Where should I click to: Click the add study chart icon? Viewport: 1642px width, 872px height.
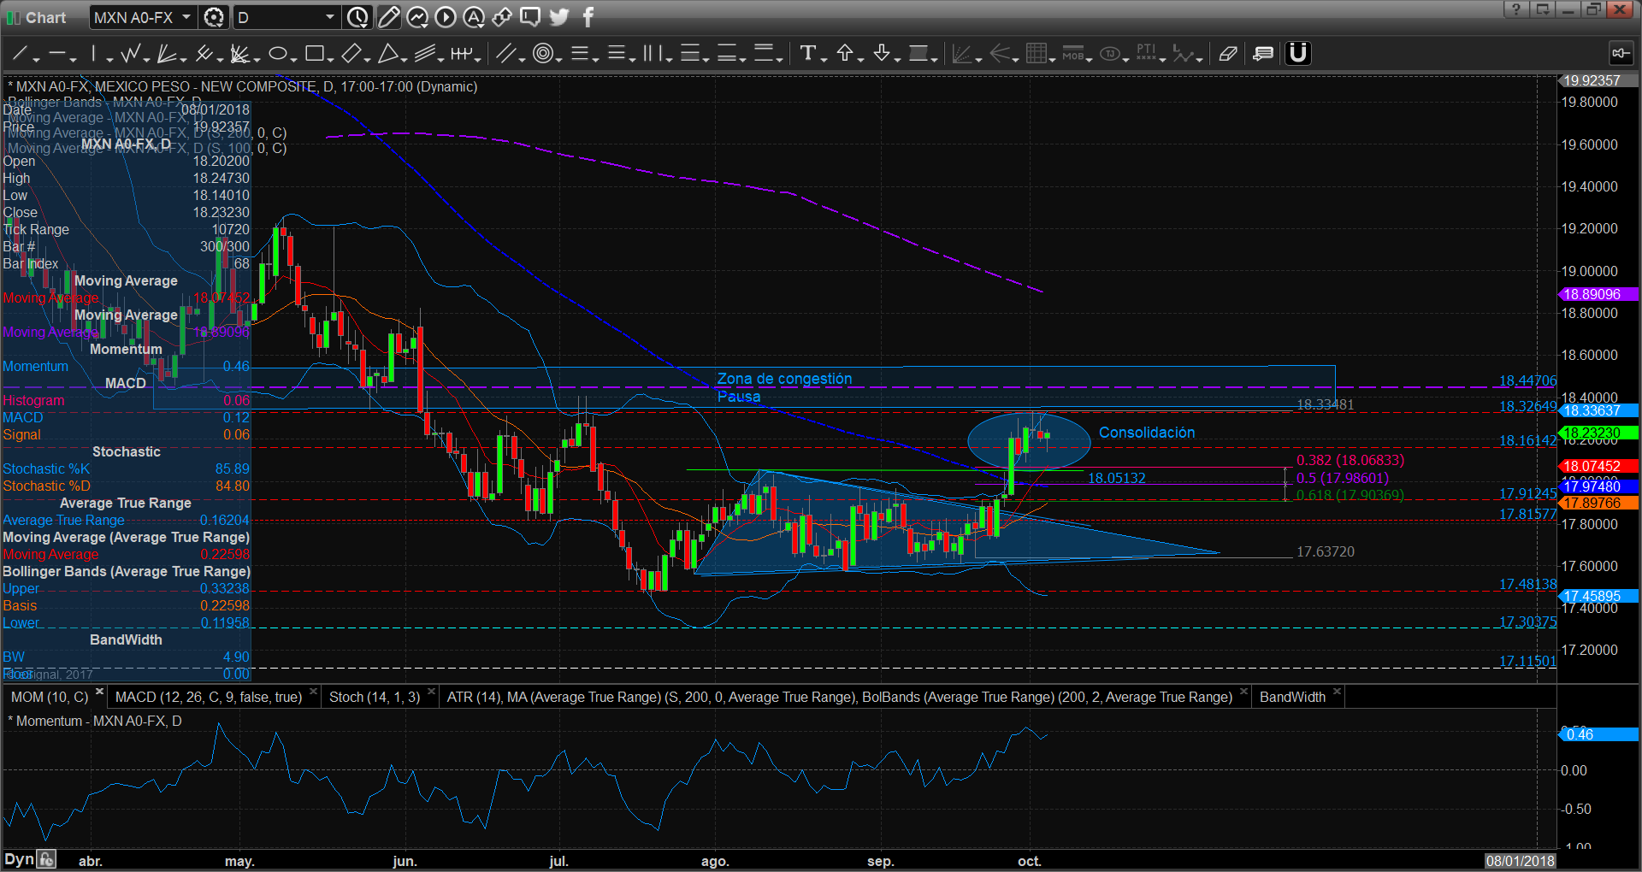(417, 17)
